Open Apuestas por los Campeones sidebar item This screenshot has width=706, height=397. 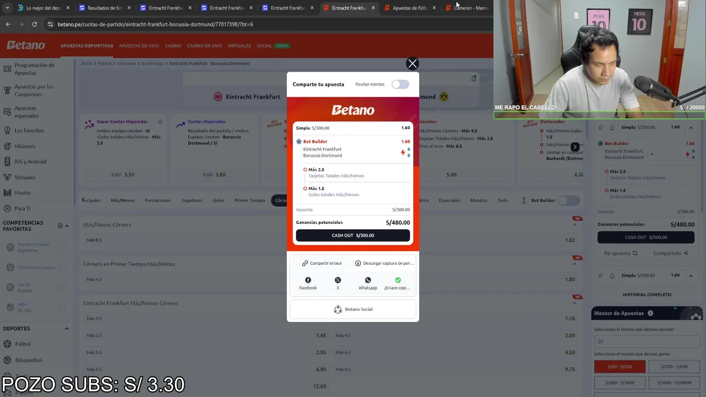point(34,90)
